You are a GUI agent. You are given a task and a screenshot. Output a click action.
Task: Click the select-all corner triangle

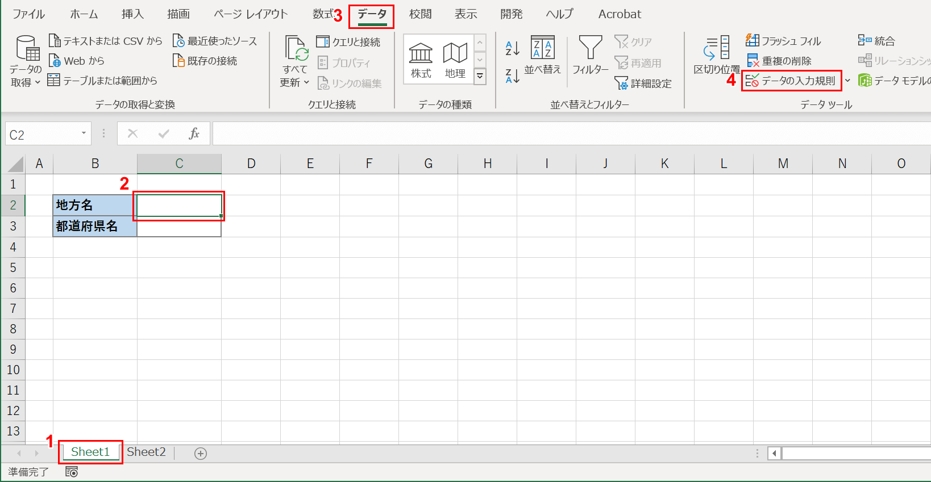[15, 164]
